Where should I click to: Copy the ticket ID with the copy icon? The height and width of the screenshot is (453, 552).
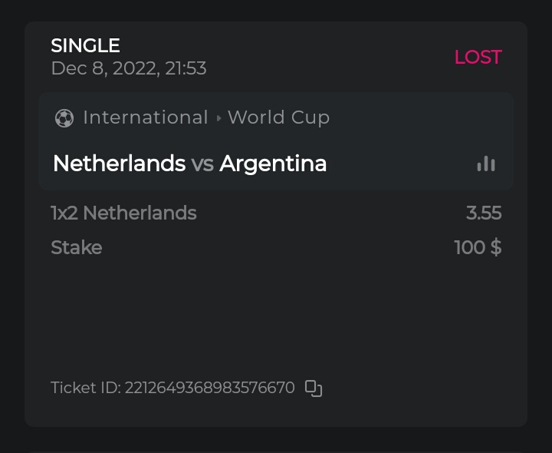(313, 388)
